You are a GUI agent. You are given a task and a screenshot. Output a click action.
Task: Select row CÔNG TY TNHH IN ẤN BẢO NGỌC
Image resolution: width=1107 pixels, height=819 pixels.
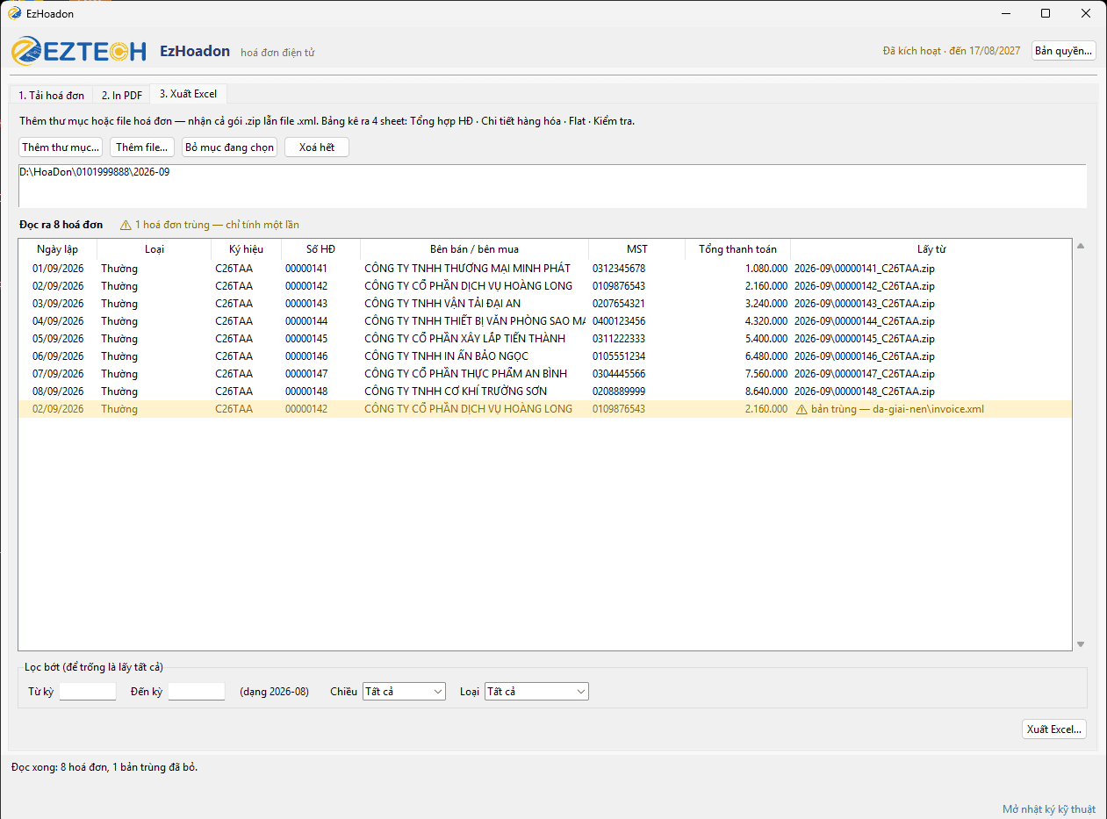click(545, 356)
